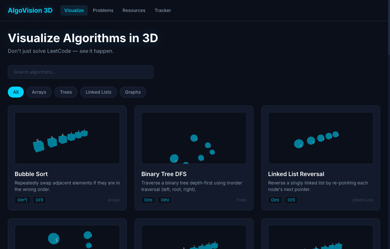The width and height of the screenshot is (390, 249).
Task: Go to the Resources section
Action: coord(134,10)
